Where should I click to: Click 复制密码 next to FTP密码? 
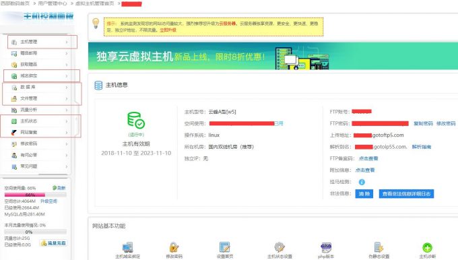[423, 123]
